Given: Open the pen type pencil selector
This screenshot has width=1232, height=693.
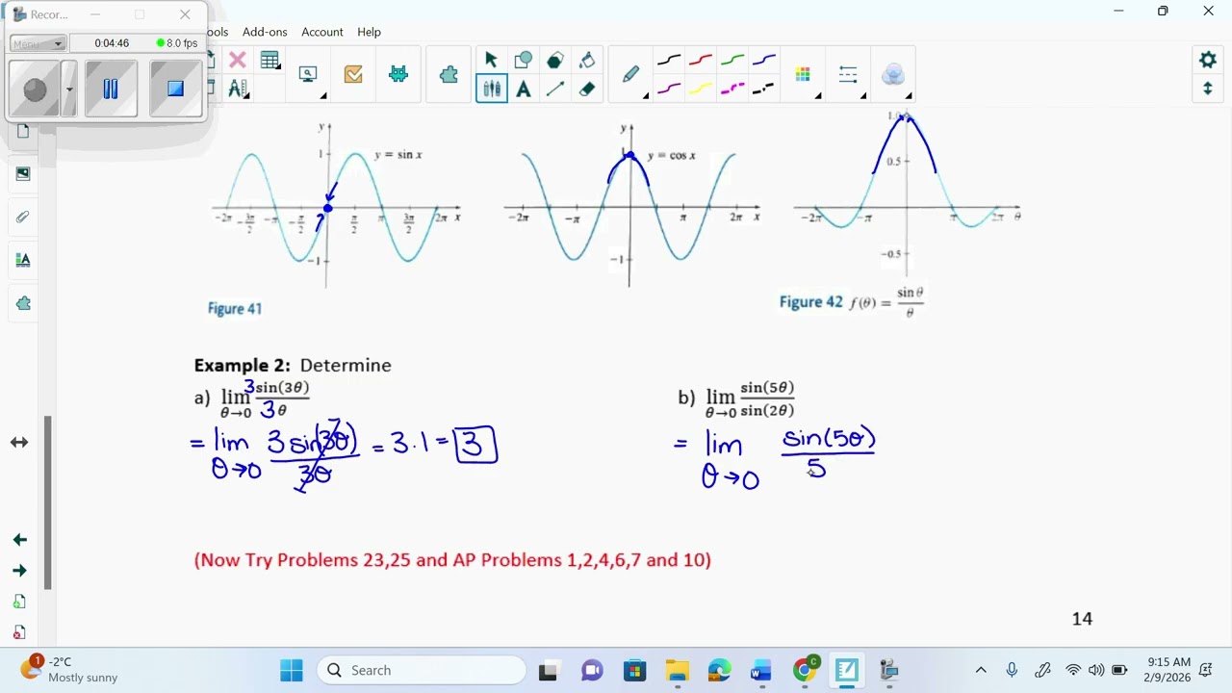Looking at the screenshot, I should click(631, 75).
